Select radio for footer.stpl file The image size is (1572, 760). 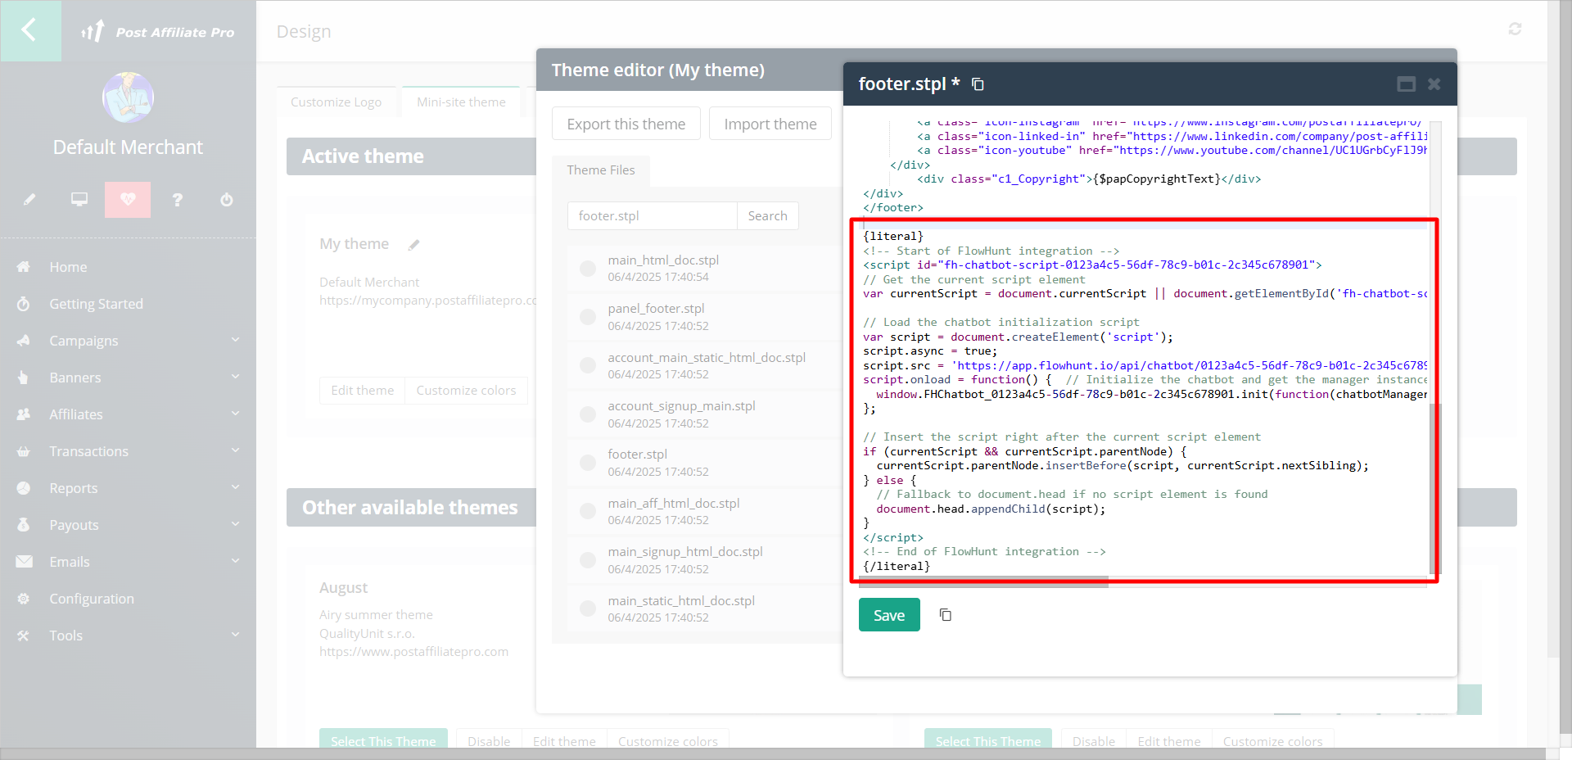(588, 463)
